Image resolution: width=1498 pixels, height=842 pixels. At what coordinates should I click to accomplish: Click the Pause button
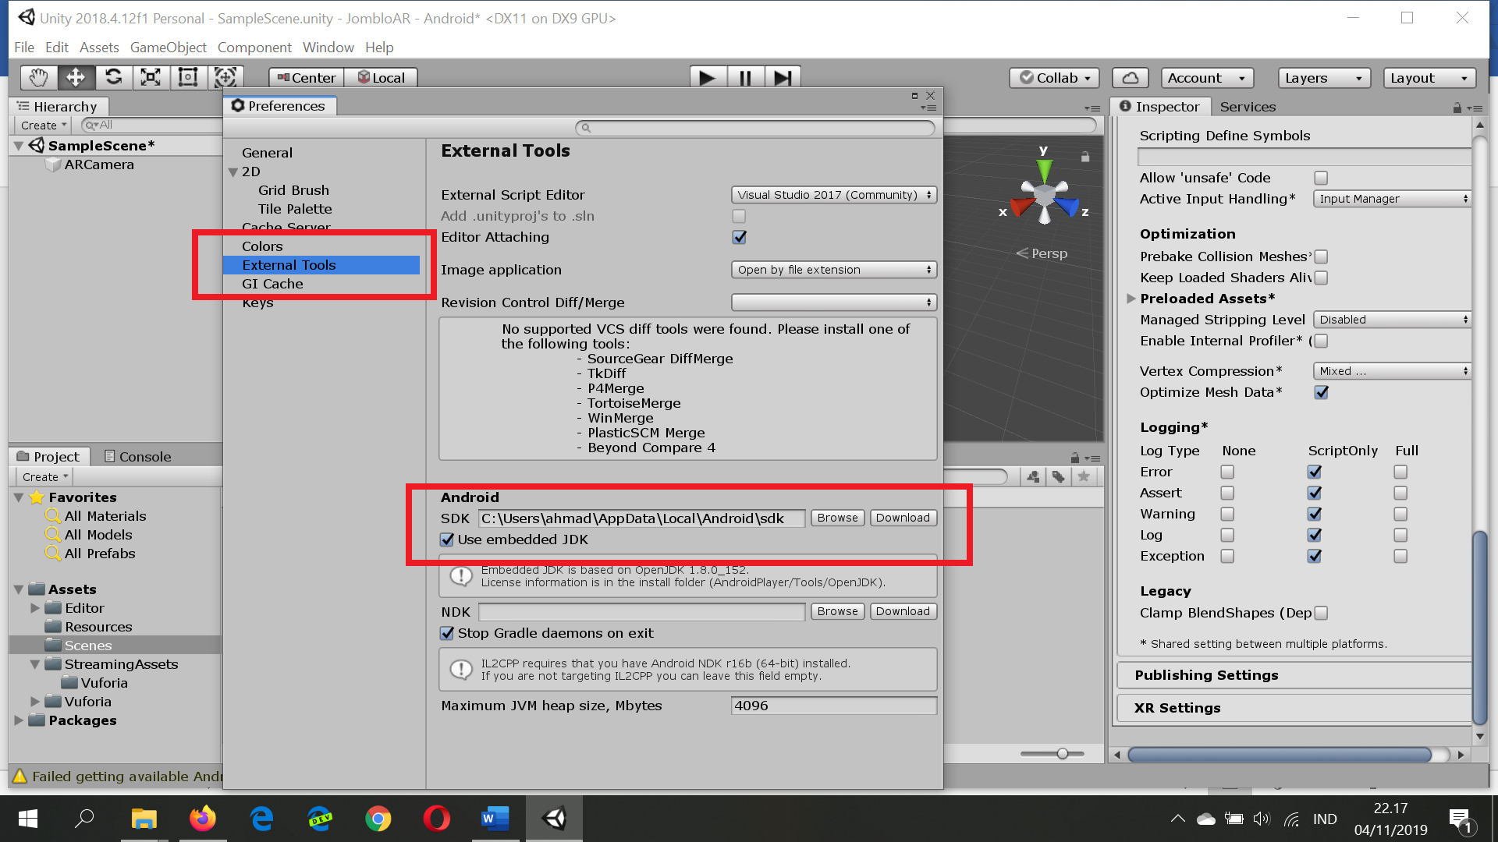point(745,78)
